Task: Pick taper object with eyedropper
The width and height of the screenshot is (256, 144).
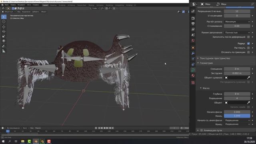Action: (x=248, y=78)
